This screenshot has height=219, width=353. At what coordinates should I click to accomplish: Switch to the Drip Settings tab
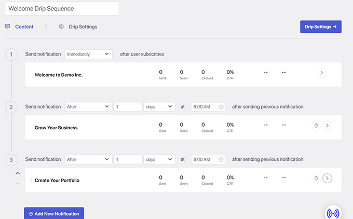point(83,26)
